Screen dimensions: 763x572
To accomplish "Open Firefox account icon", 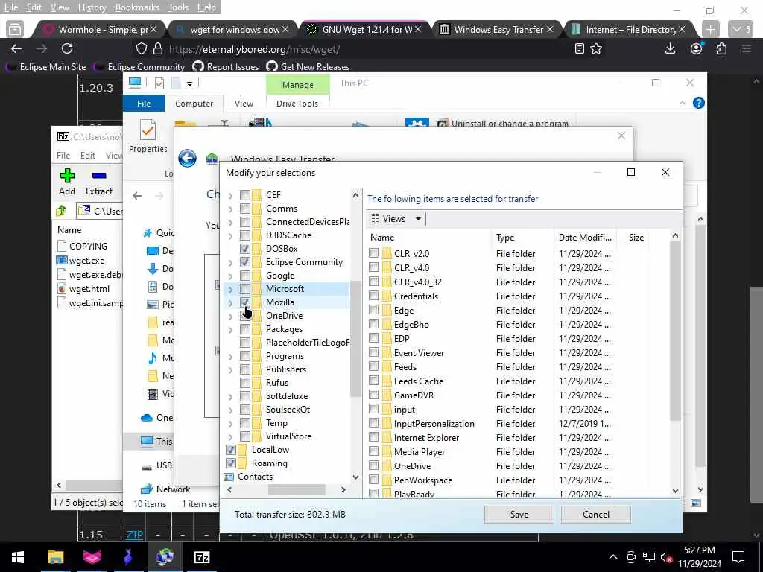I will click(x=697, y=48).
